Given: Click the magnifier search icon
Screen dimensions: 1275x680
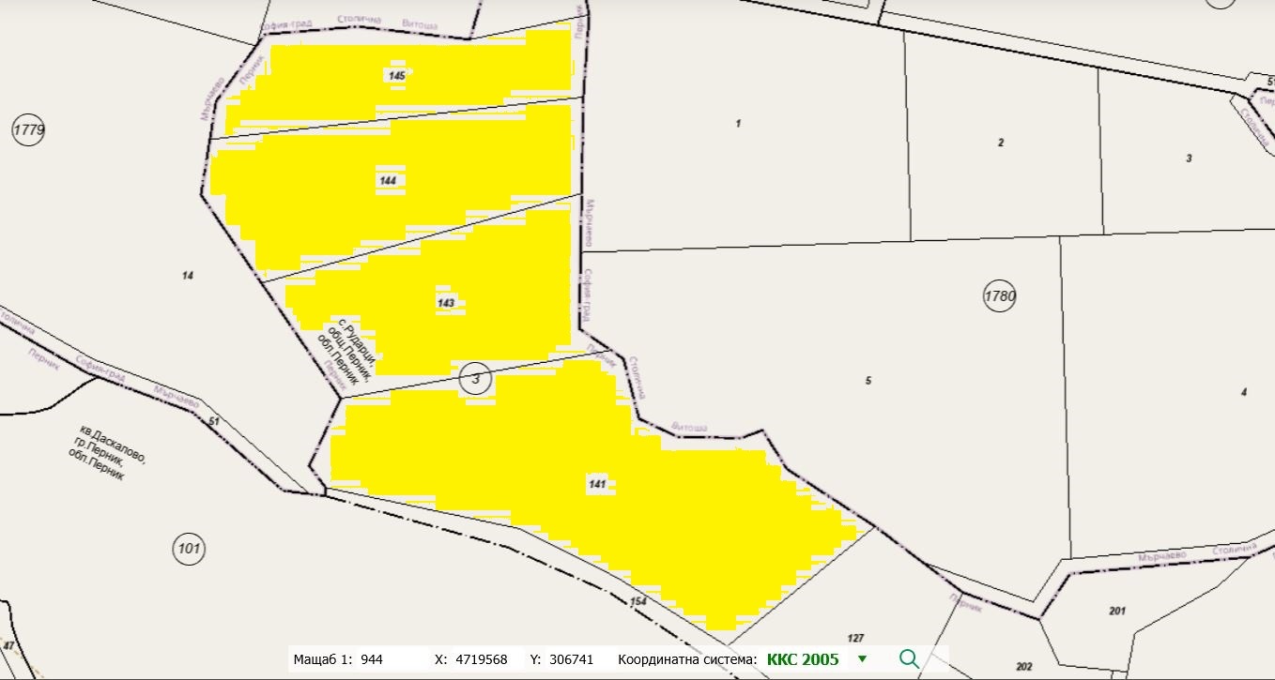Looking at the screenshot, I should point(908,658).
